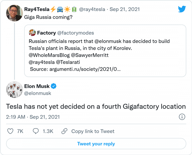Click the Elon Musk display name
This screenshot has width=192, height=155.
[x=37, y=86]
